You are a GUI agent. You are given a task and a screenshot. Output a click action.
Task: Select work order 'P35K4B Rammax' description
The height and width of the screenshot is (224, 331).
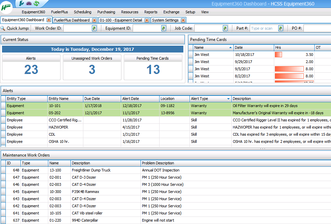85,192
